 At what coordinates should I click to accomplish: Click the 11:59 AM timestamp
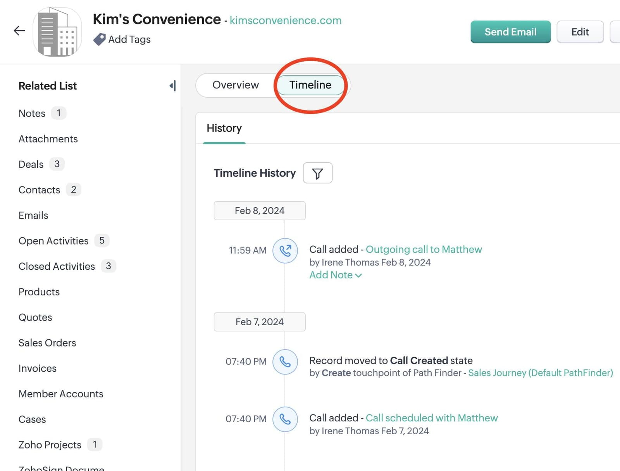coord(248,250)
